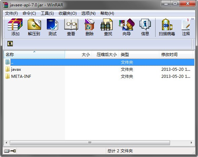Open the 注释 (Comment) toolbar icon
This screenshot has height=157, width=198.
click(186, 27)
